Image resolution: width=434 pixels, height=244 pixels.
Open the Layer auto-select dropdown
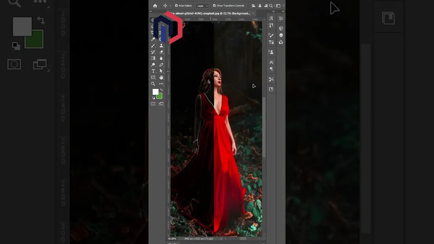(x=202, y=6)
